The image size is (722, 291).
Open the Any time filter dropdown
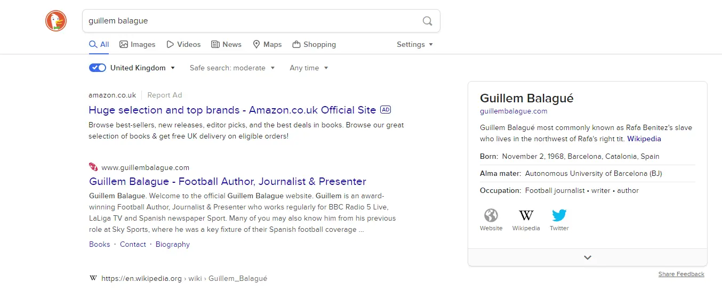pos(309,68)
